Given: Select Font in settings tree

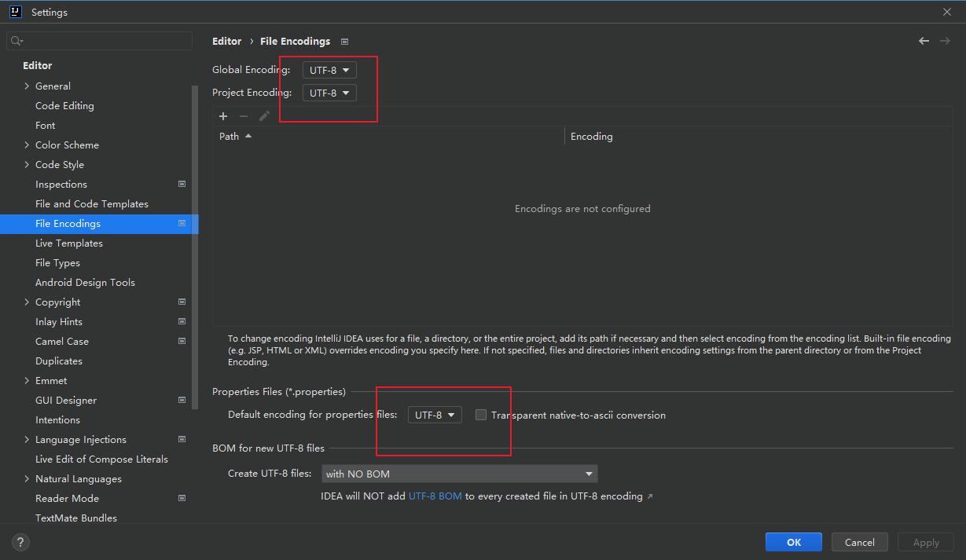Looking at the screenshot, I should coord(46,126).
